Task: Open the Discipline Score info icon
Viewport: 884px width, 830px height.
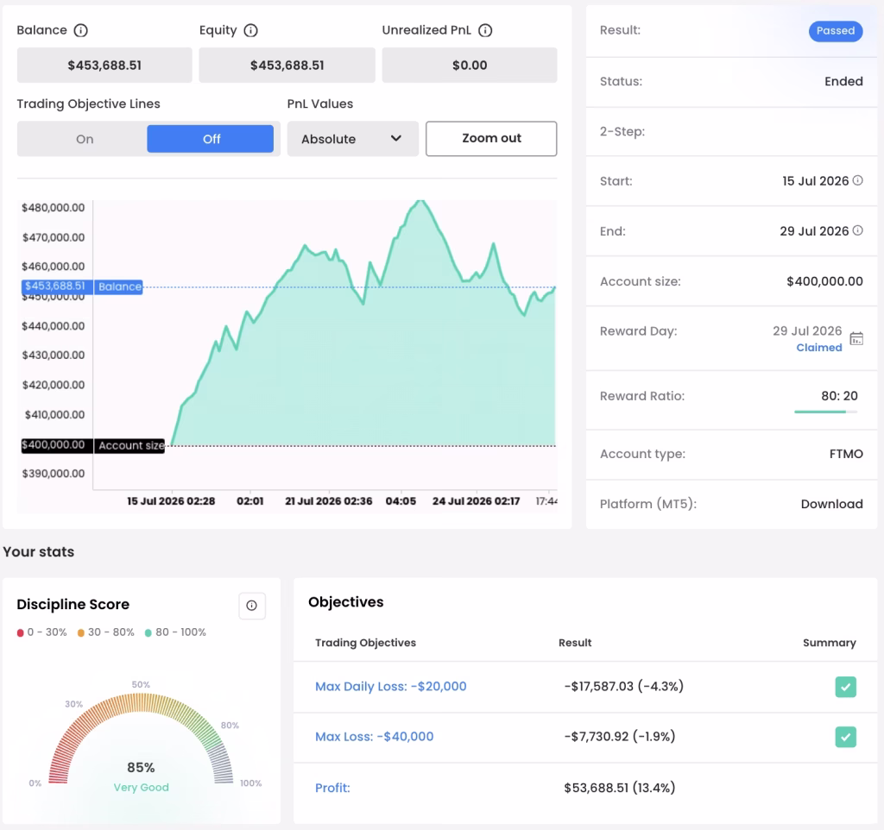Action: tap(251, 606)
